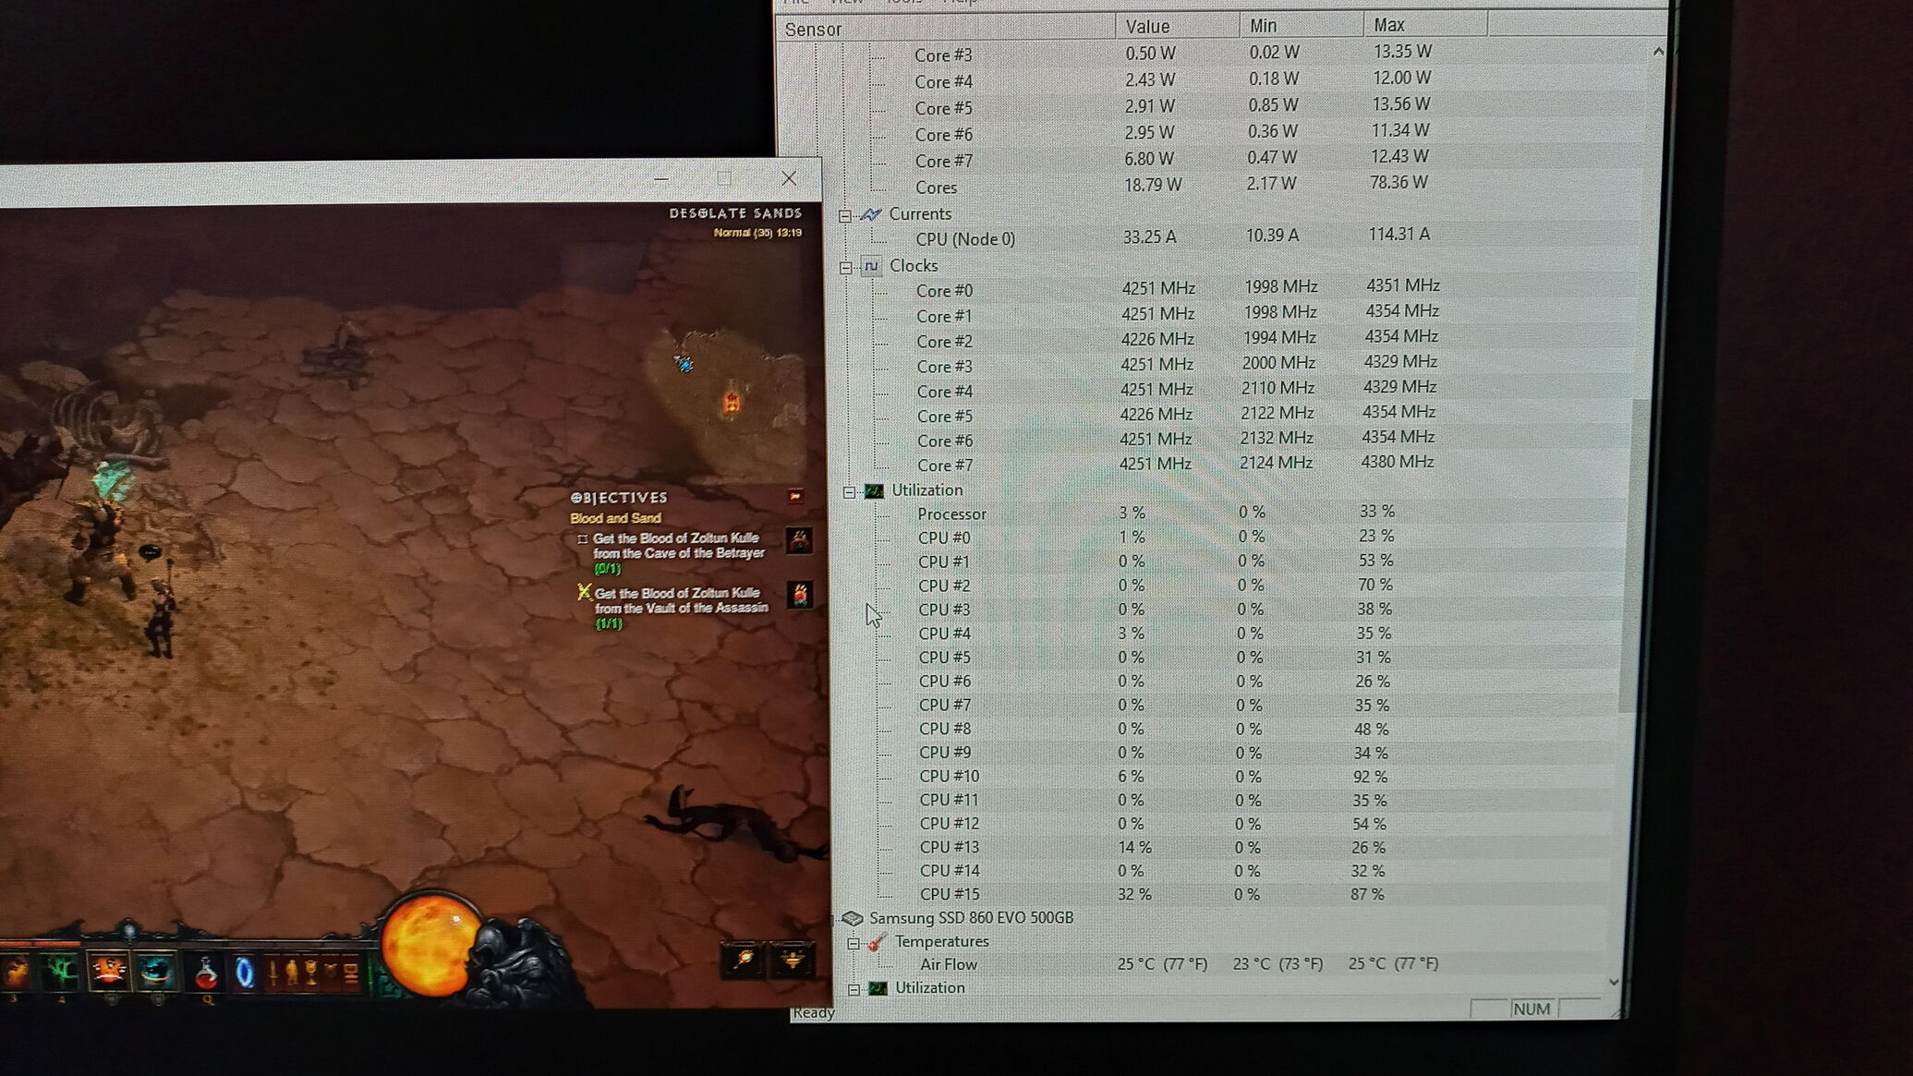Collapse the Clocks node in sensor tree
The height and width of the screenshot is (1076, 1913).
pos(846,267)
